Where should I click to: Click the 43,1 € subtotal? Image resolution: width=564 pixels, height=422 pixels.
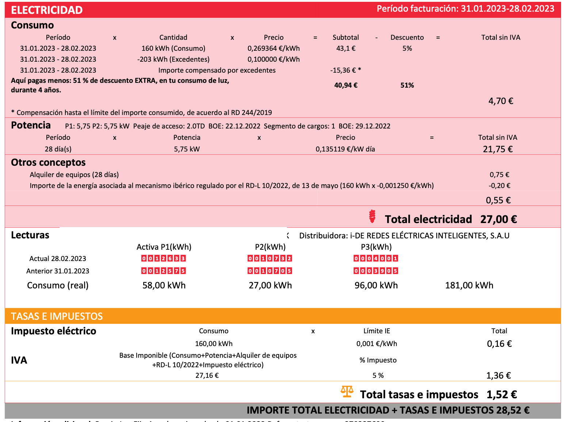point(346,48)
